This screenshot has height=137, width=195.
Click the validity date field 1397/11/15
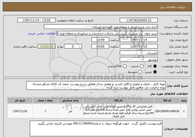point(139,46)
